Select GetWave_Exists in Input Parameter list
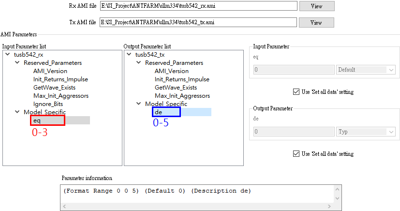The image size is (400, 211). coord(54,88)
